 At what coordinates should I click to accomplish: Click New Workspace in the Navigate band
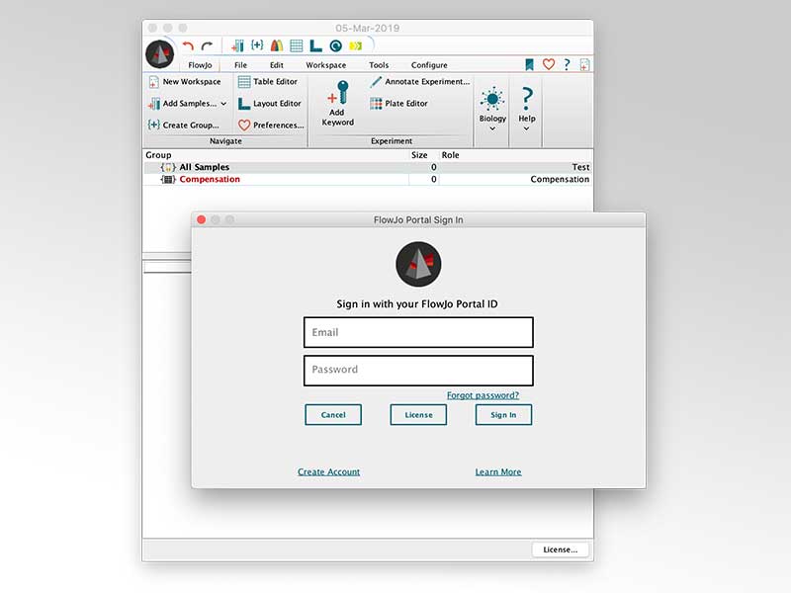click(x=185, y=82)
